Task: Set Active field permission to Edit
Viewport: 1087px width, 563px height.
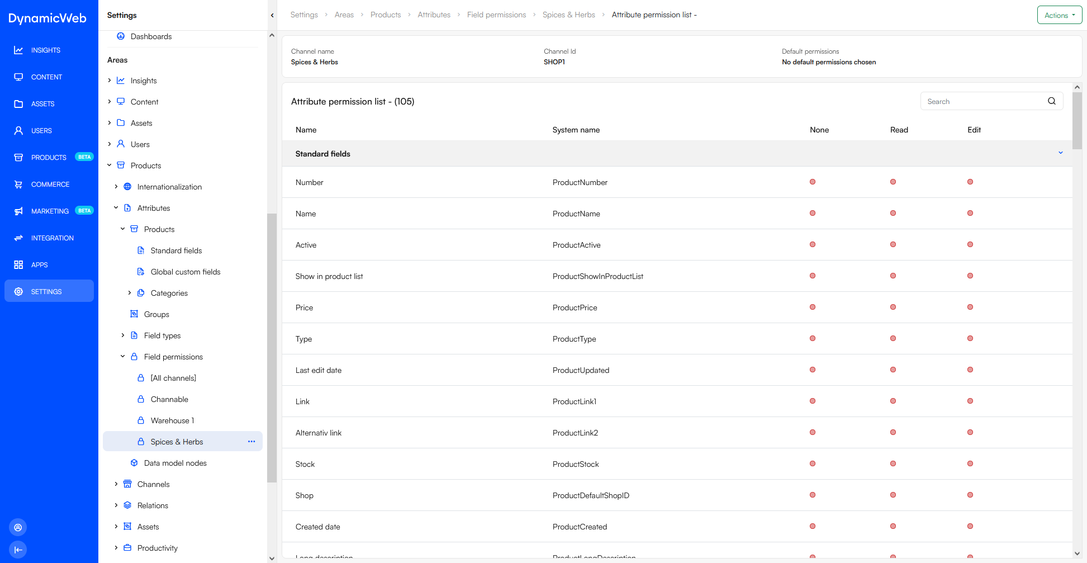Action: 970,244
